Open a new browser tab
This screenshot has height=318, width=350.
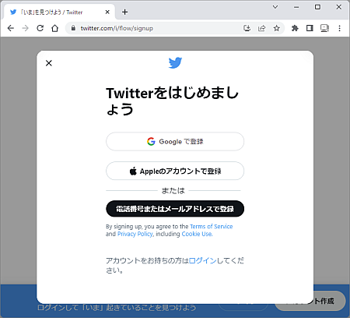point(124,12)
